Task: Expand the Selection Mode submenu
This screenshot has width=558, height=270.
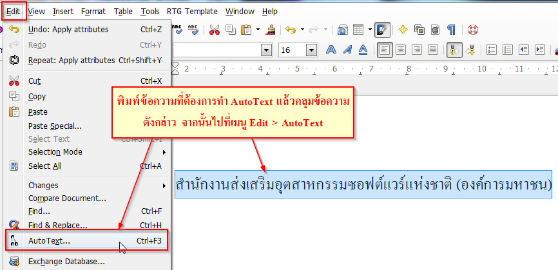Action: (164, 152)
